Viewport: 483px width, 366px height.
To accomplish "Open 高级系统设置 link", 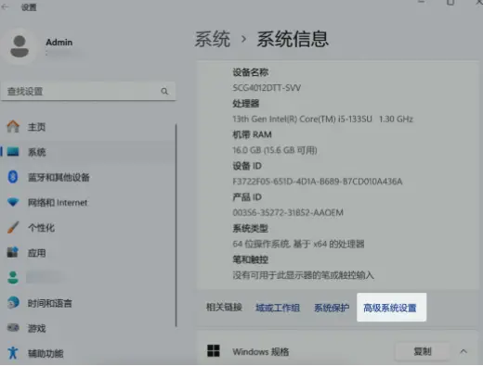I will coord(390,308).
